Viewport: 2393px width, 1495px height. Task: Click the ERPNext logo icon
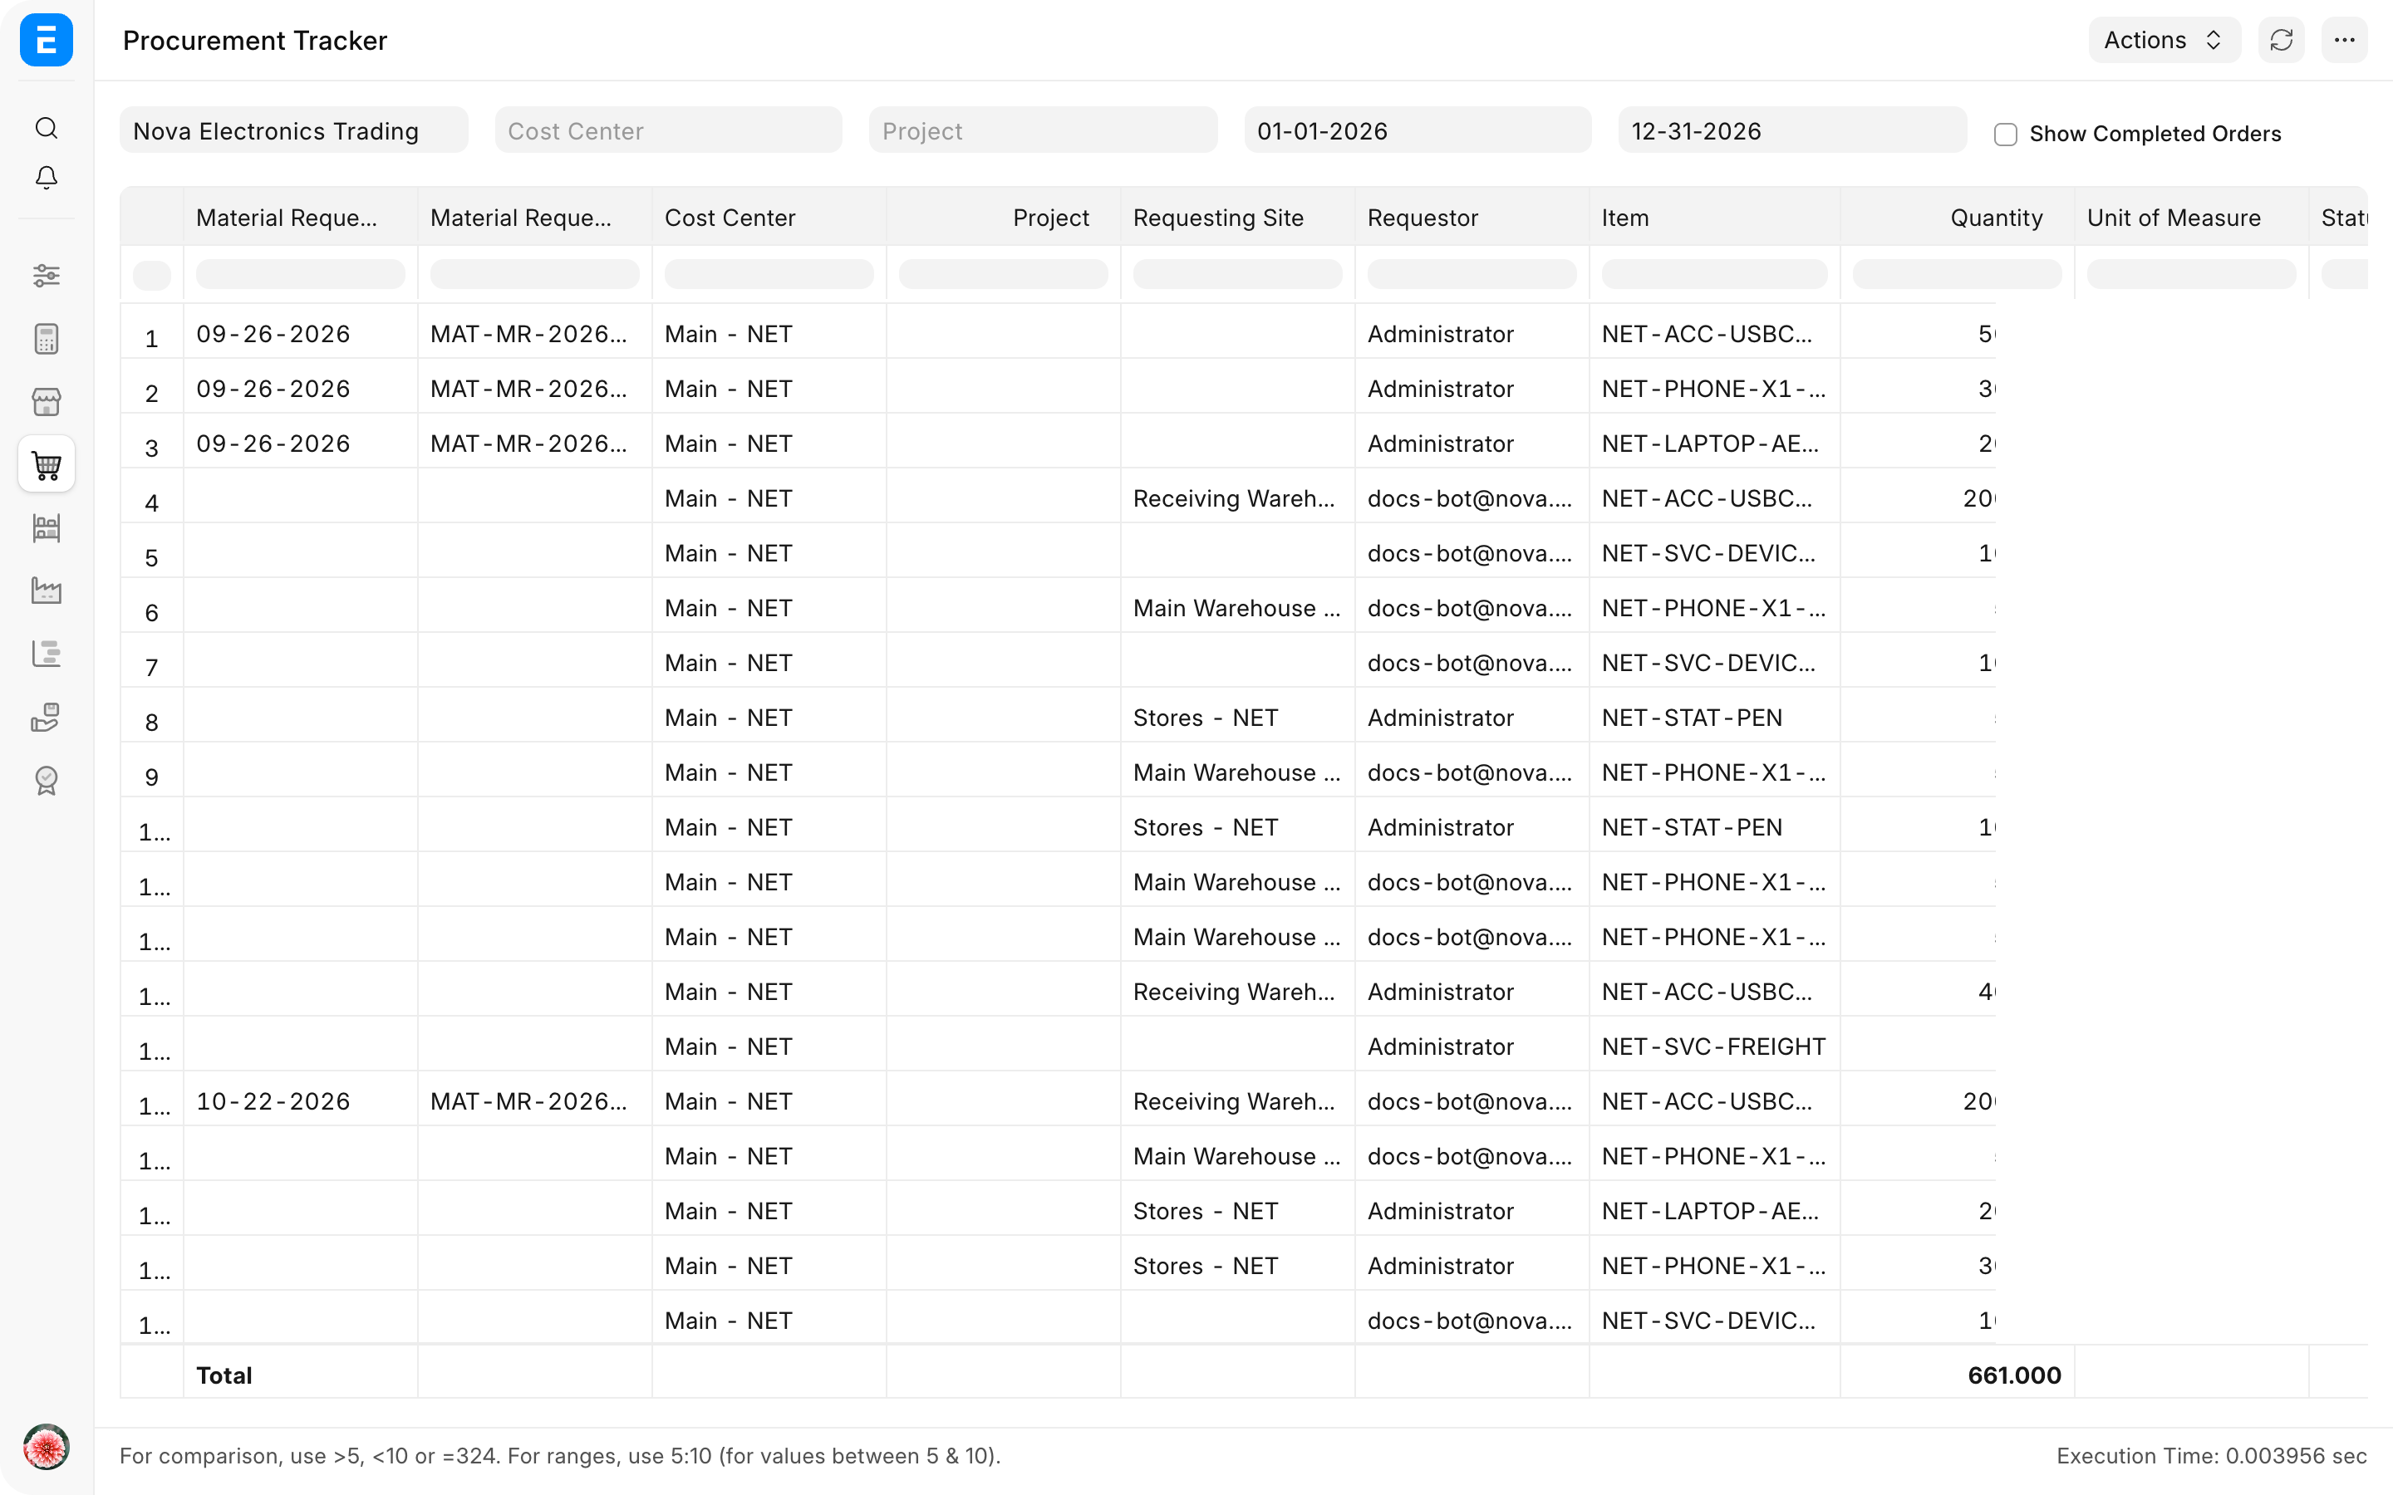47,41
